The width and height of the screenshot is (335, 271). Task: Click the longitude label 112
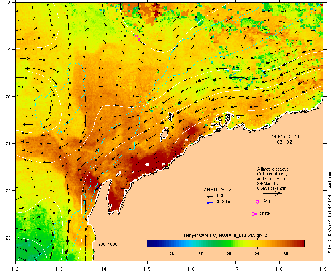pos(15,269)
